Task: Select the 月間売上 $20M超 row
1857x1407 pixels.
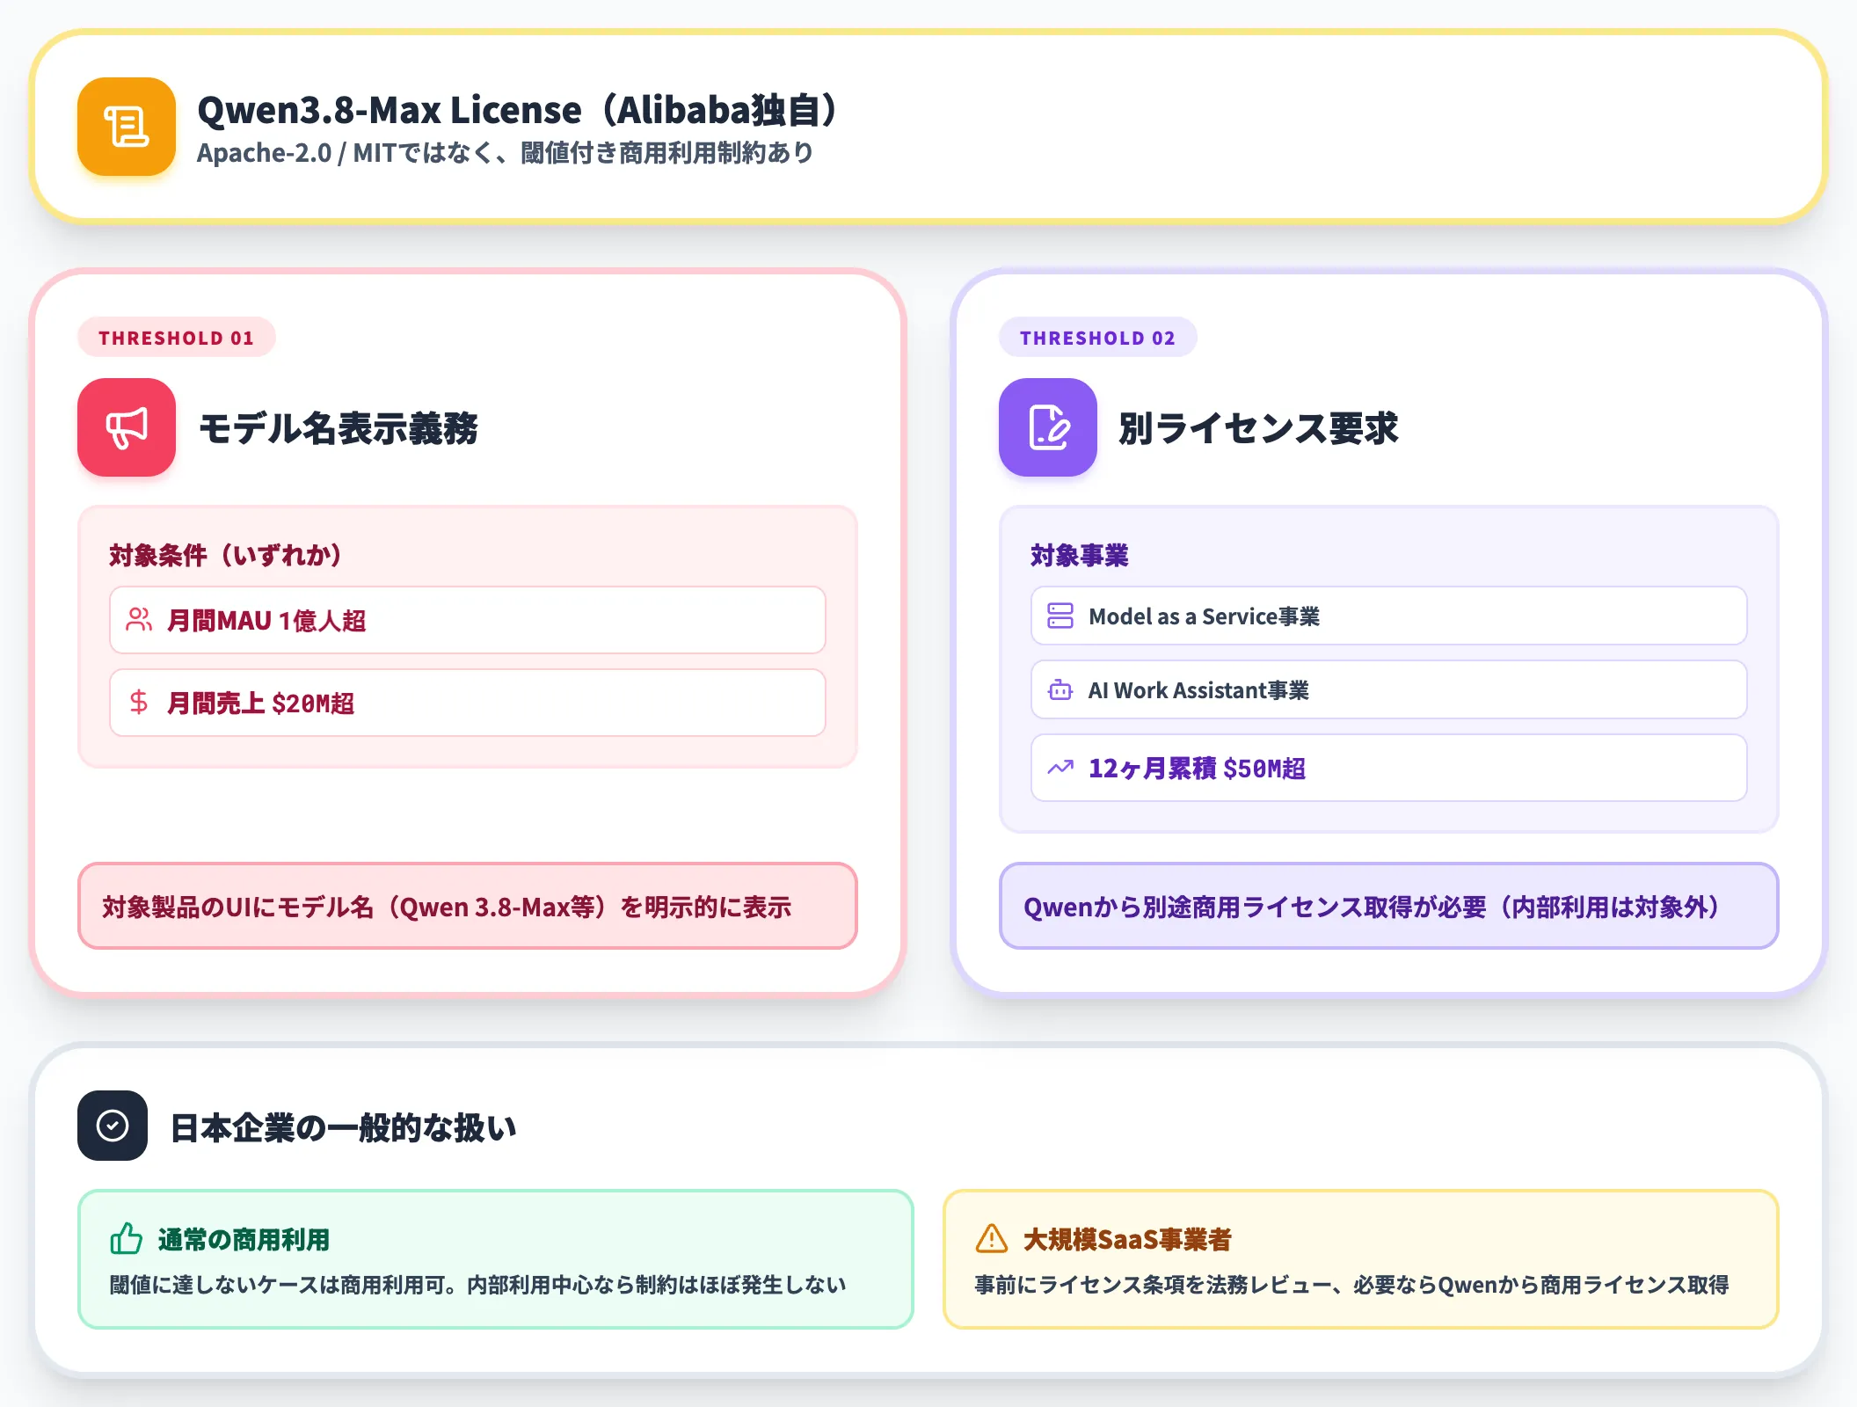Action: [468, 703]
